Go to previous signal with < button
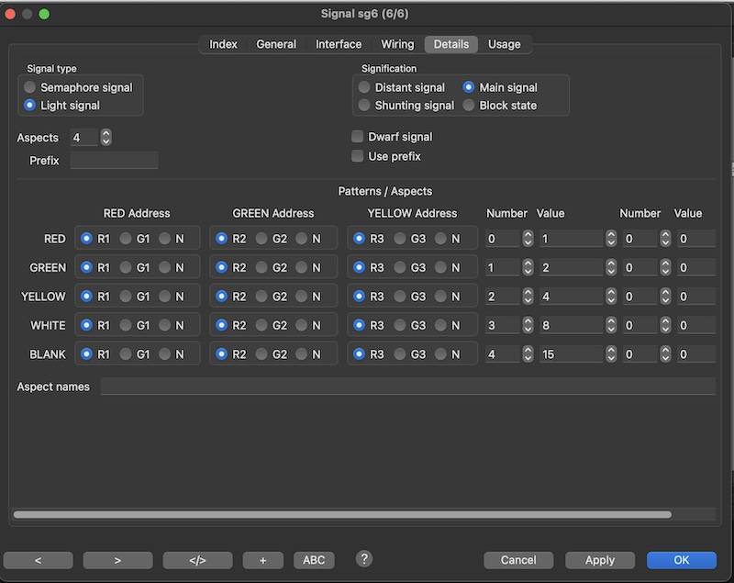This screenshot has width=734, height=583. (x=38, y=560)
